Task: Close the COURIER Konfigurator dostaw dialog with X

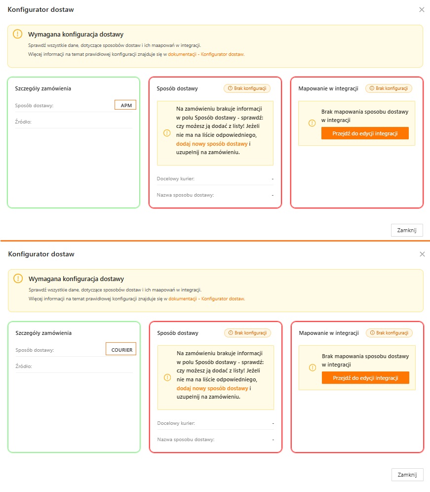Action: (422, 254)
